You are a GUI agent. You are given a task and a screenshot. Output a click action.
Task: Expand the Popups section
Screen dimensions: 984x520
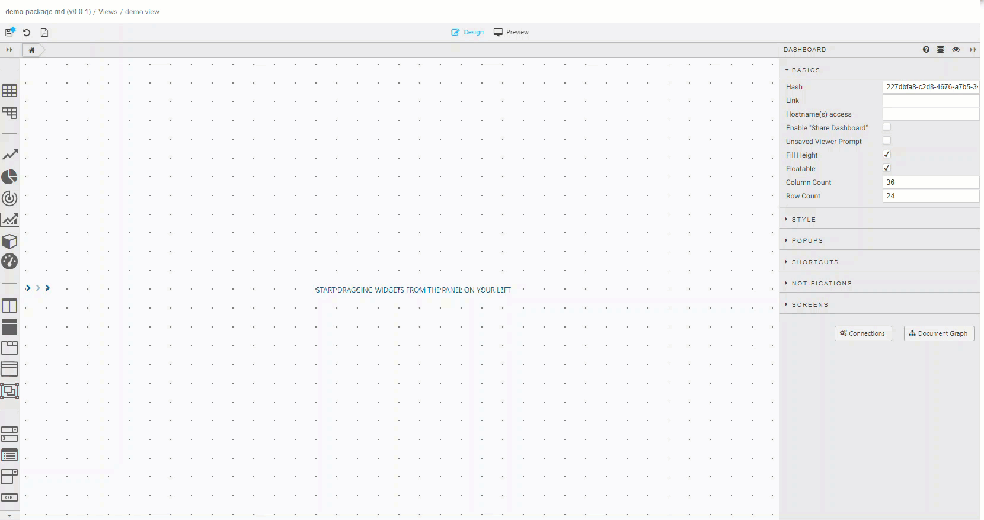tap(807, 240)
